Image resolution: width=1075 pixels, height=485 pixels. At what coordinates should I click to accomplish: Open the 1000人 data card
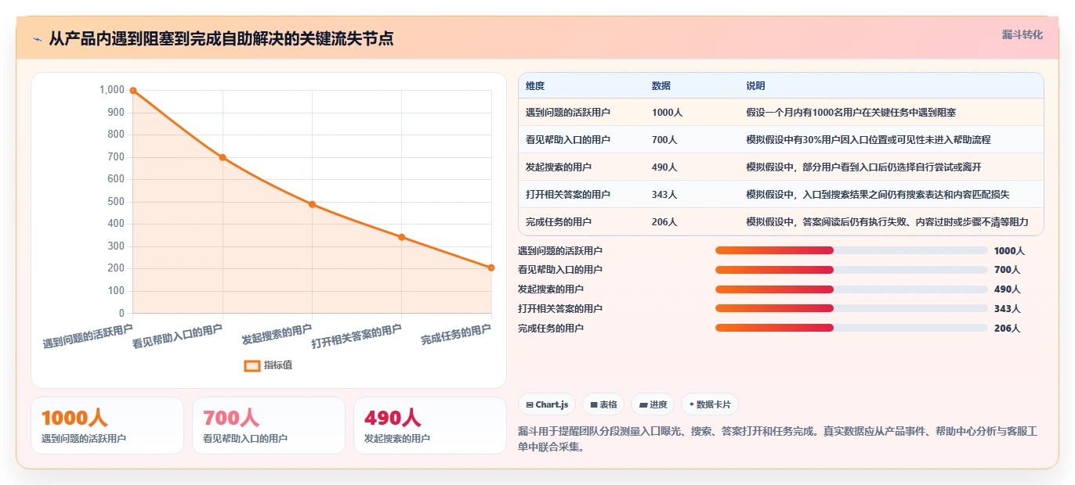click(x=107, y=426)
